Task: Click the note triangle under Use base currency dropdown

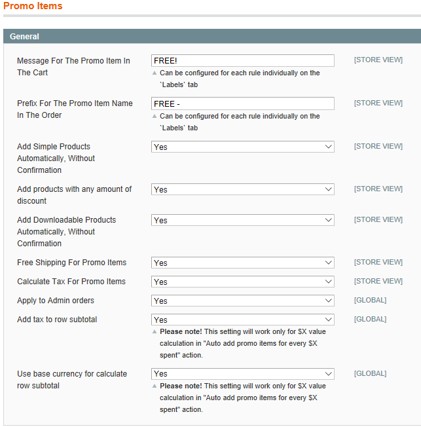Action: point(155,386)
